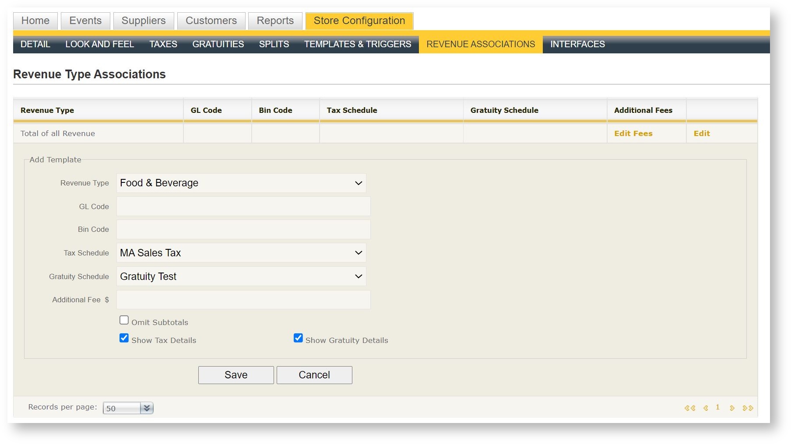Change the Records per page dropdown
This screenshot has width=791, height=444.
point(128,408)
